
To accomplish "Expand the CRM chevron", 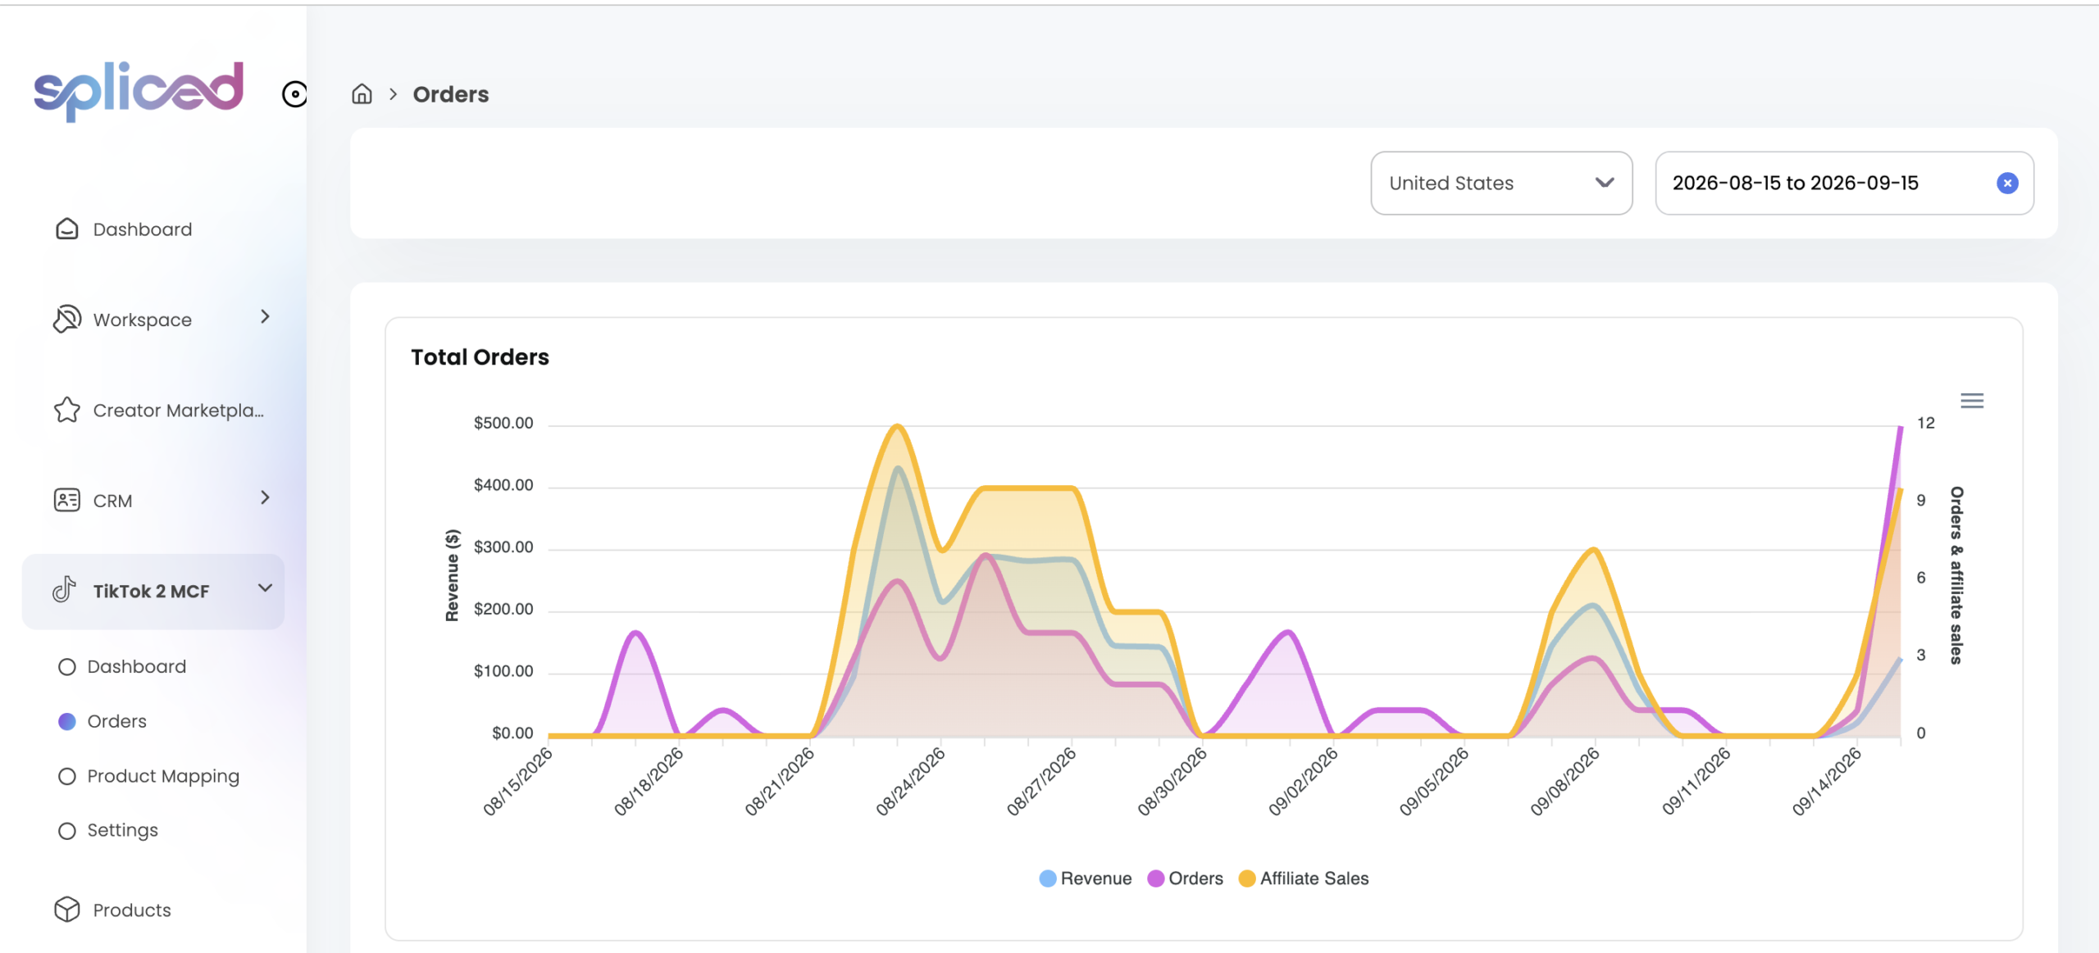I will 265,497.
